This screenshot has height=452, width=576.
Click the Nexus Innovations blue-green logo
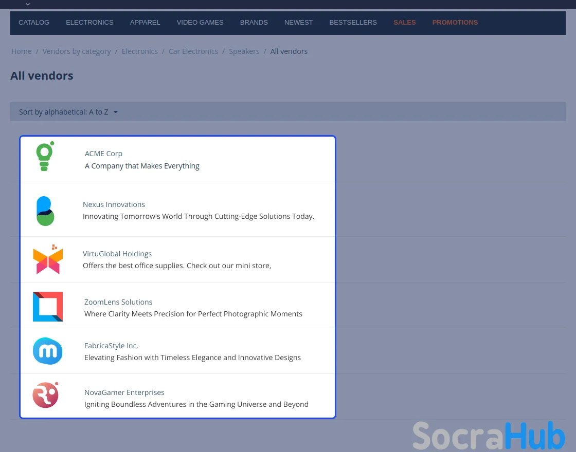[x=45, y=211]
